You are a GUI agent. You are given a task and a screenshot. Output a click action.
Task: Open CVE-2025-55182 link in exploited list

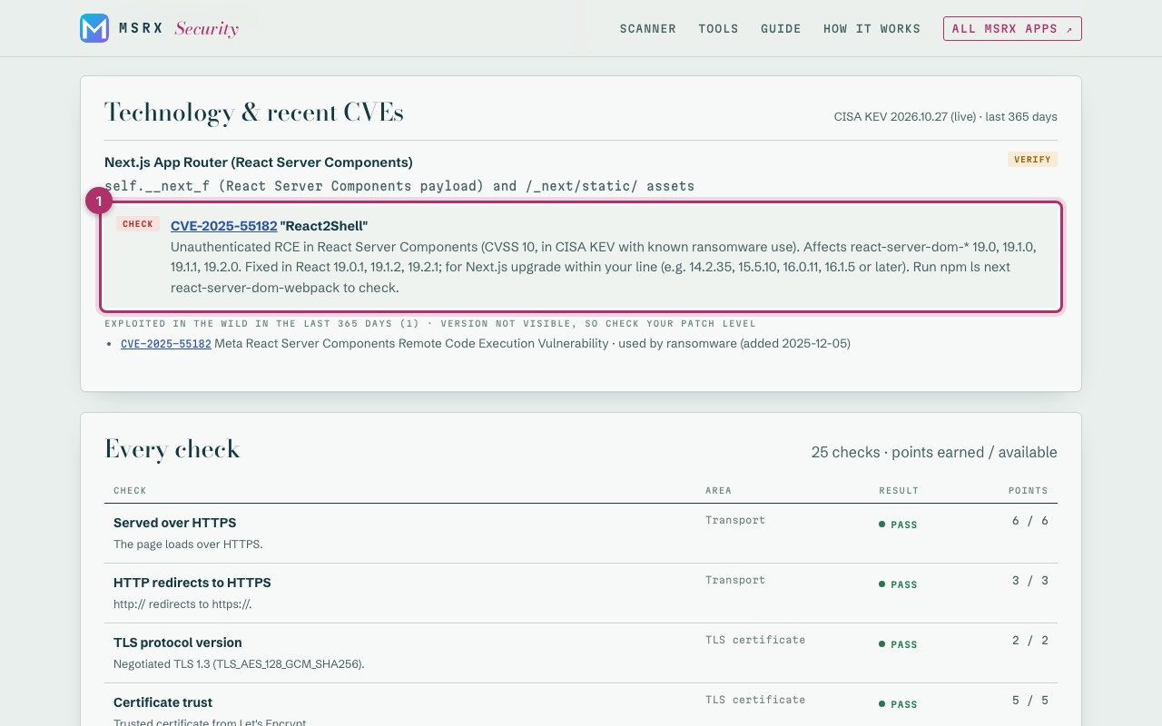(166, 344)
